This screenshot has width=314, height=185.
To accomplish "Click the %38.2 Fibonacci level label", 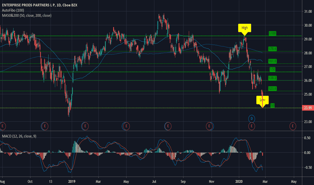I will (272, 78).
